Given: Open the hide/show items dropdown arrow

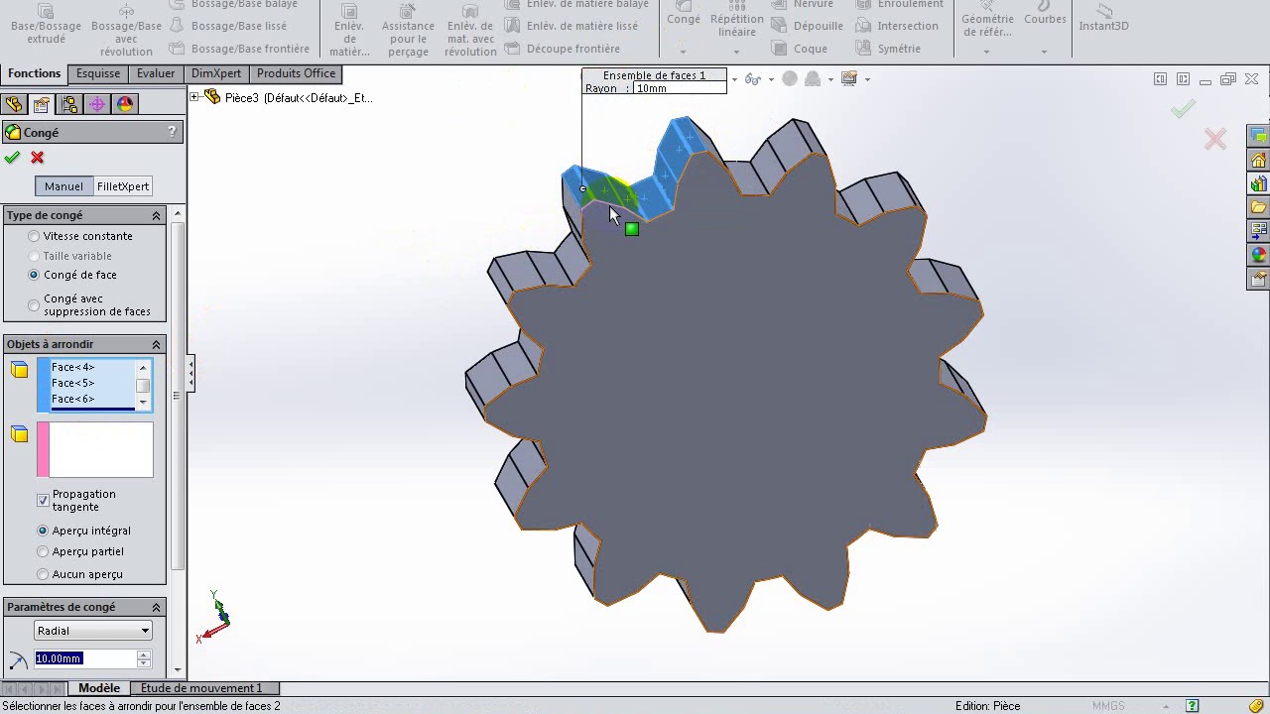Looking at the screenshot, I should (771, 79).
